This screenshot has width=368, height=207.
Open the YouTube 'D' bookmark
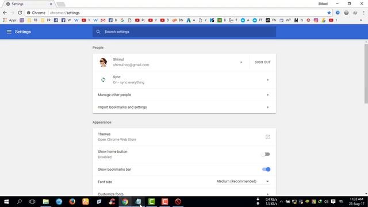pos(164,20)
